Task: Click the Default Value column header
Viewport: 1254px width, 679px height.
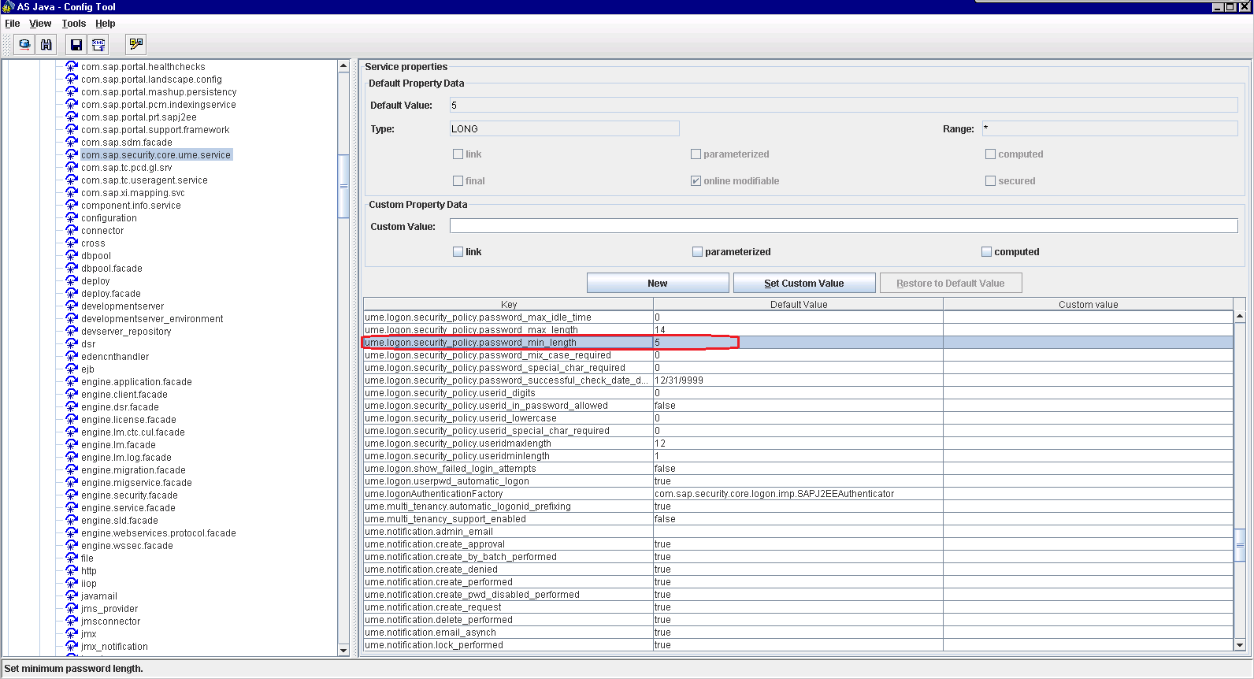Action: [799, 304]
